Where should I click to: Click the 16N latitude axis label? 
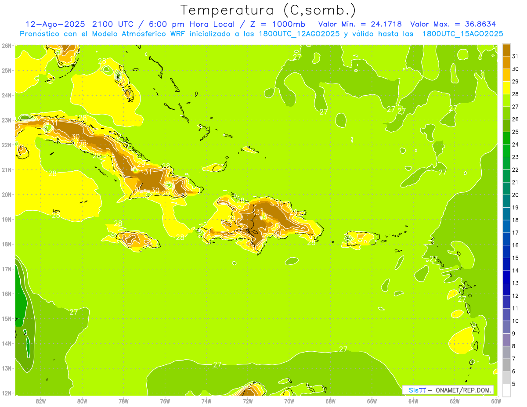tap(7, 294)
